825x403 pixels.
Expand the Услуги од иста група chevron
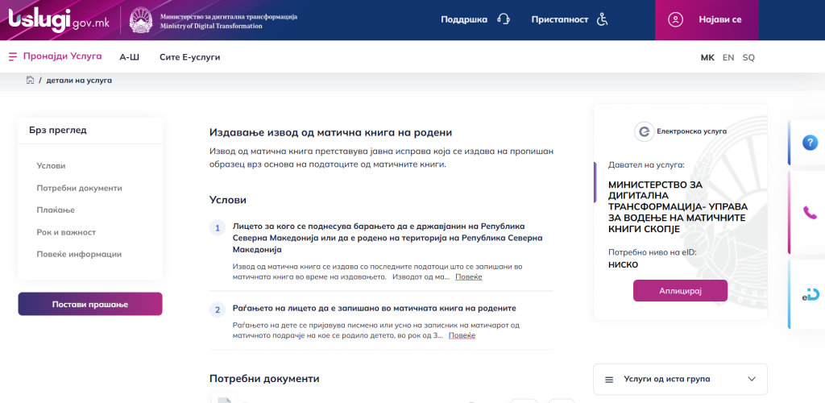752,379
